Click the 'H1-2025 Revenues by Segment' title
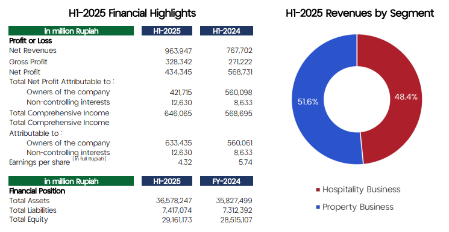The width and height of the screenshot is (449, 232). click(360, 13)
